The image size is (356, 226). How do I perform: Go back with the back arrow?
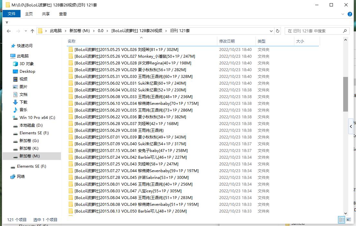click(9, 31)
